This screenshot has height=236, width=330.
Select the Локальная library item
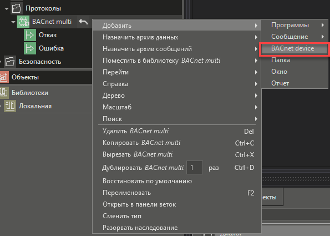(35, 106)
